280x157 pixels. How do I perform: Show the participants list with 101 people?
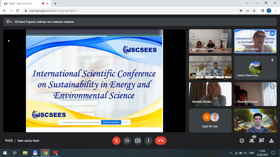(252, 141)
